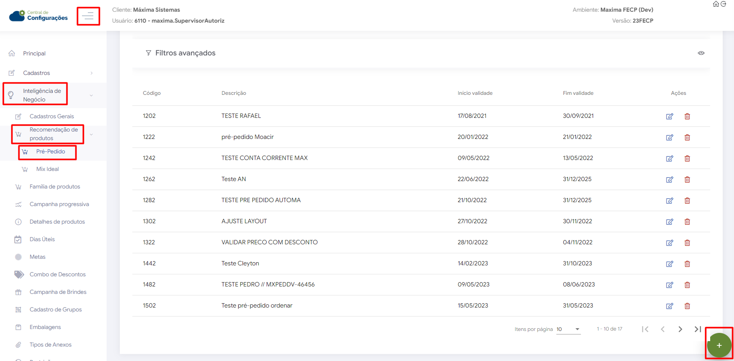Sort by the Descrição column header

[x=234, y=93]
